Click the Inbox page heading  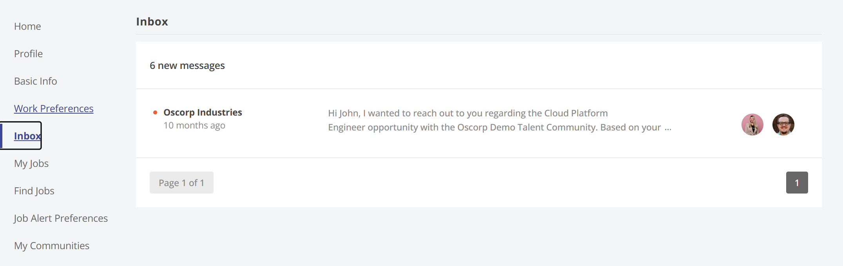[x=152, y=22]
